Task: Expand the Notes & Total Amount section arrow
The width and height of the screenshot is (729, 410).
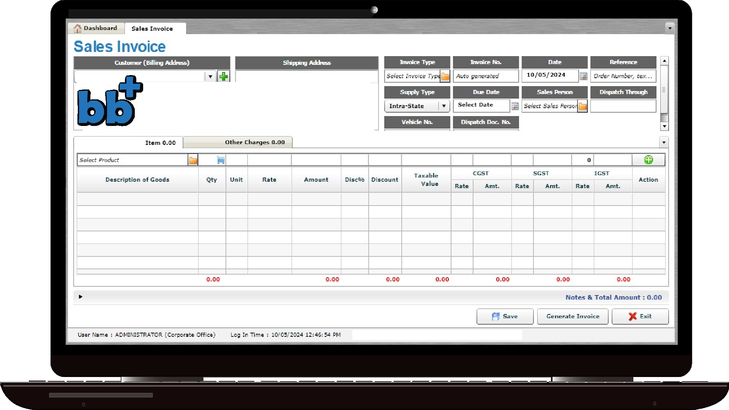Action: click(x=80, y=297)
